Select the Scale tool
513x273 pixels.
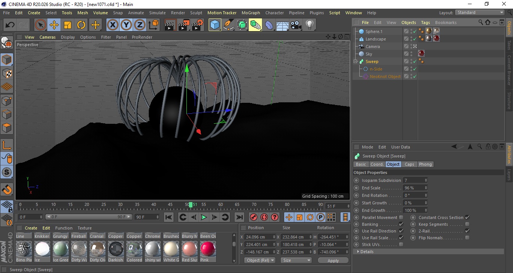[68, 25]
